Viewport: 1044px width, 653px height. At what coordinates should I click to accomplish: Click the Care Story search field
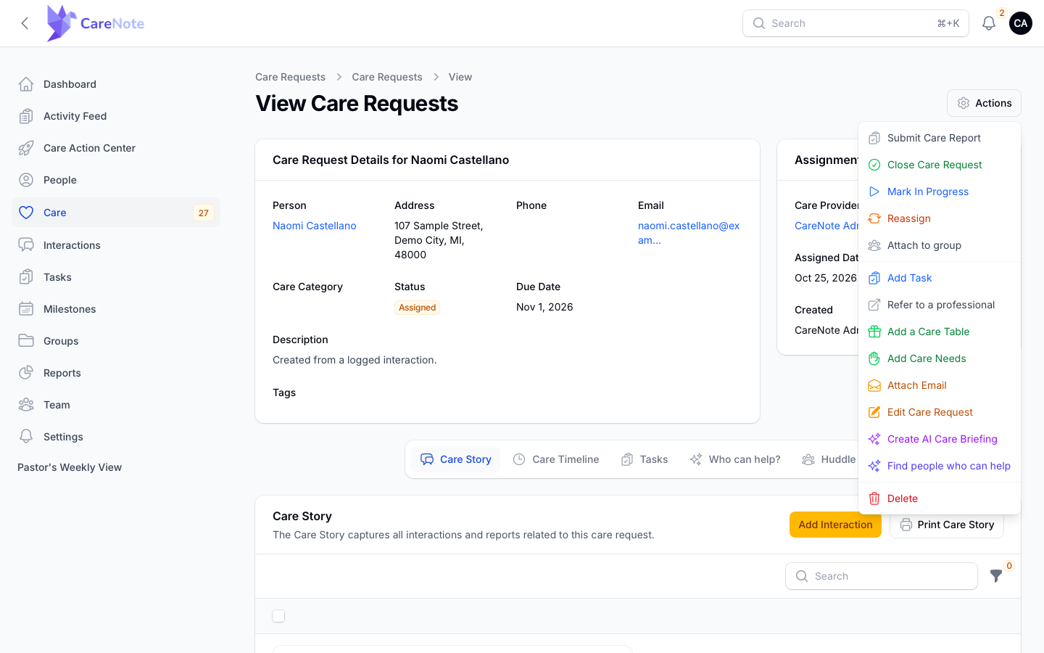pos(882,576)
